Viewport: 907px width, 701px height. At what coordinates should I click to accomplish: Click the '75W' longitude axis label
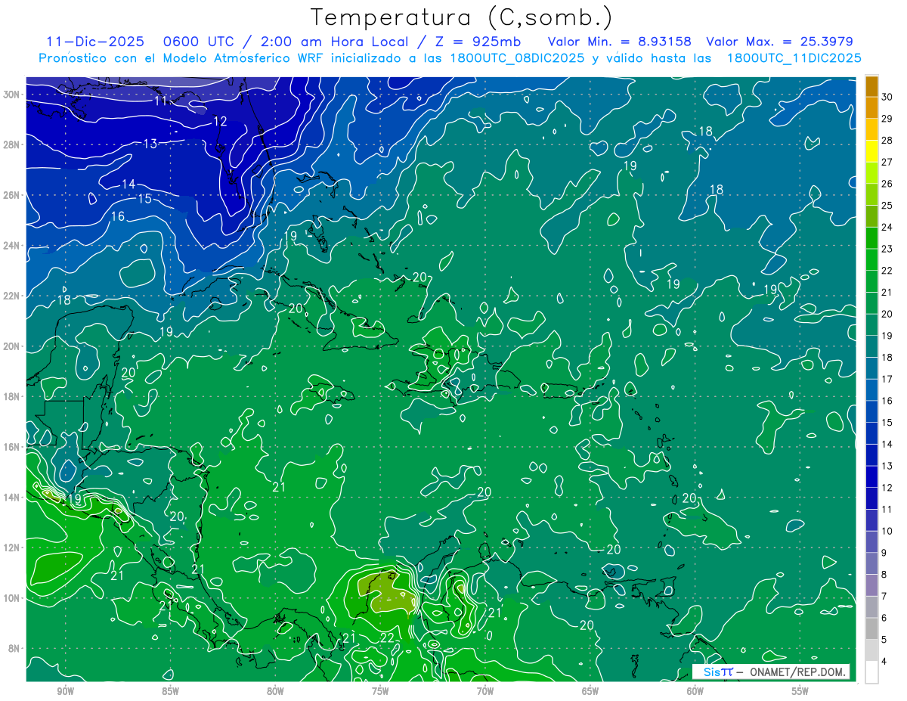(x=380, y=691)
